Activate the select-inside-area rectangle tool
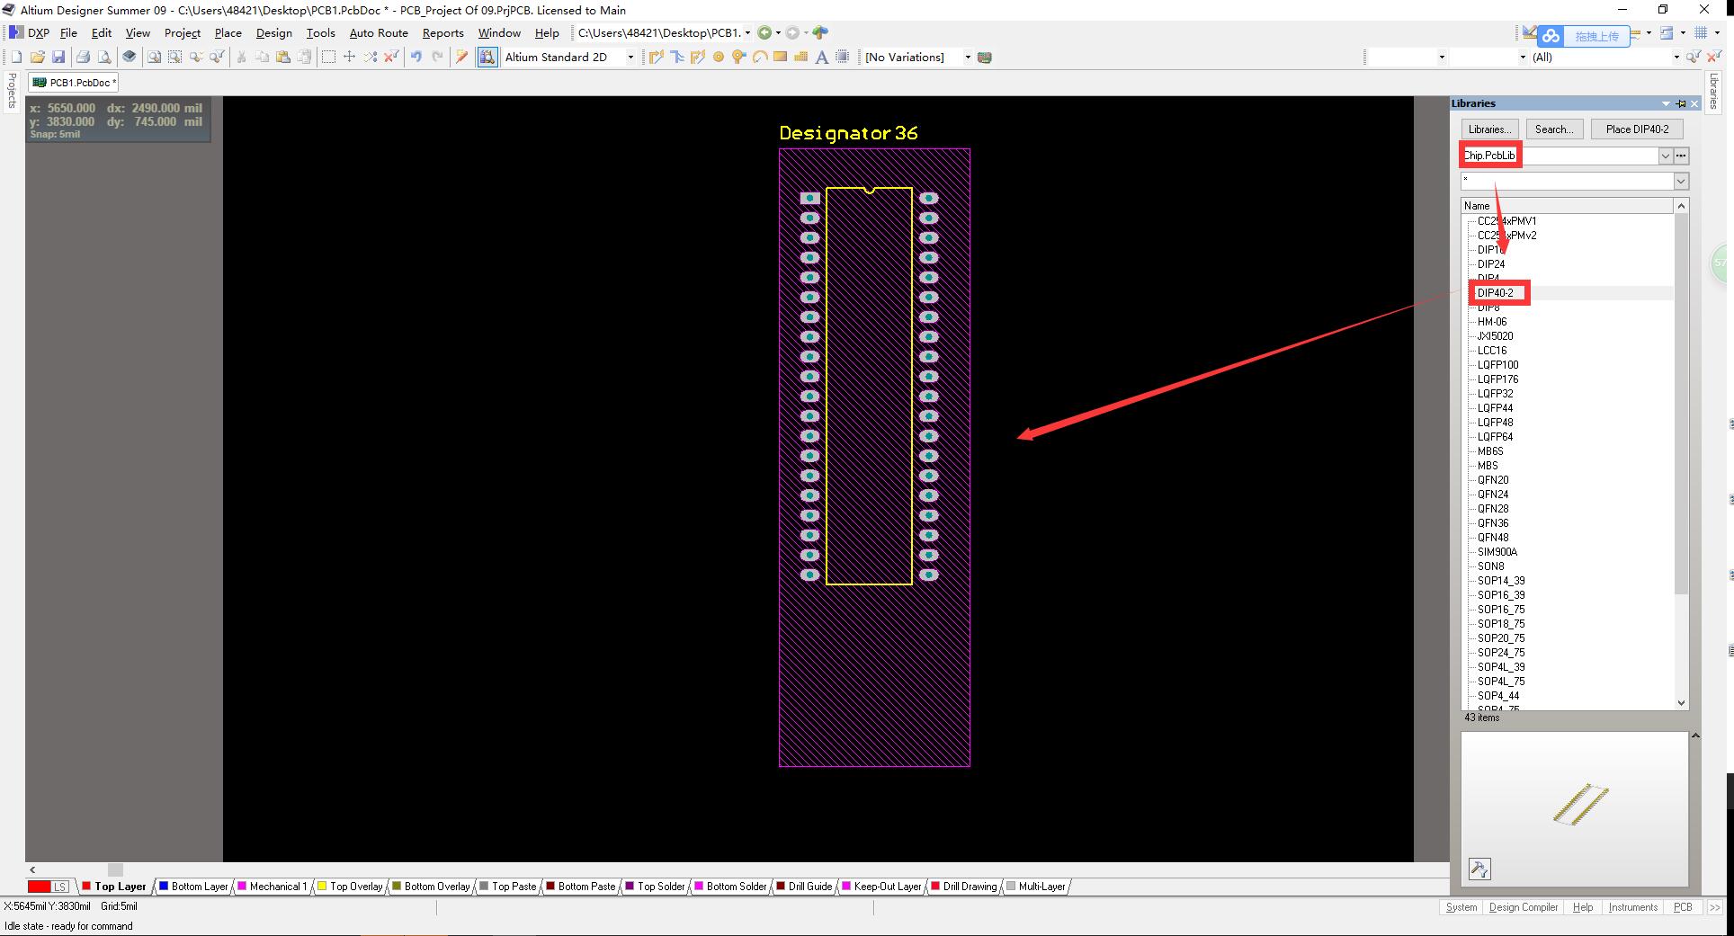 (328, 57)
